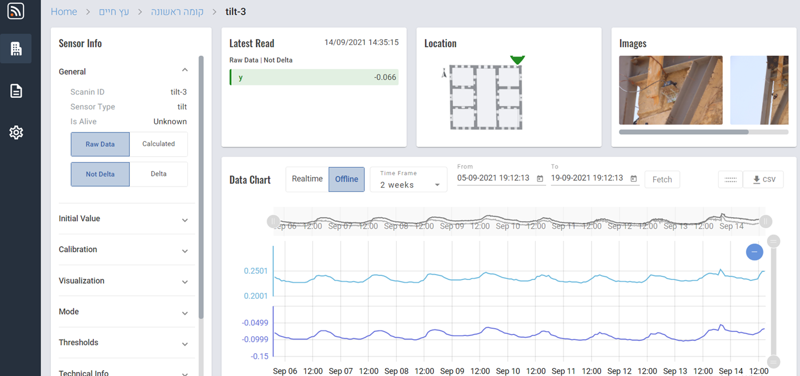Open the reports document icon in the sidebar

(16, 90)
